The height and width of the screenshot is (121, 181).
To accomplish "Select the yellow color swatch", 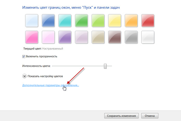I will click(115, 21).
